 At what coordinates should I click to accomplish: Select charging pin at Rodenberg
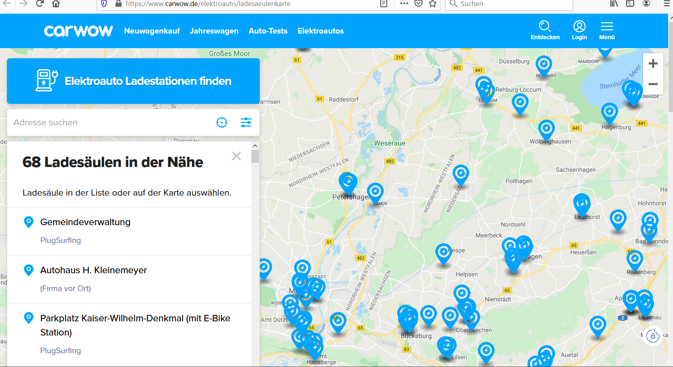tap(635, 261)
